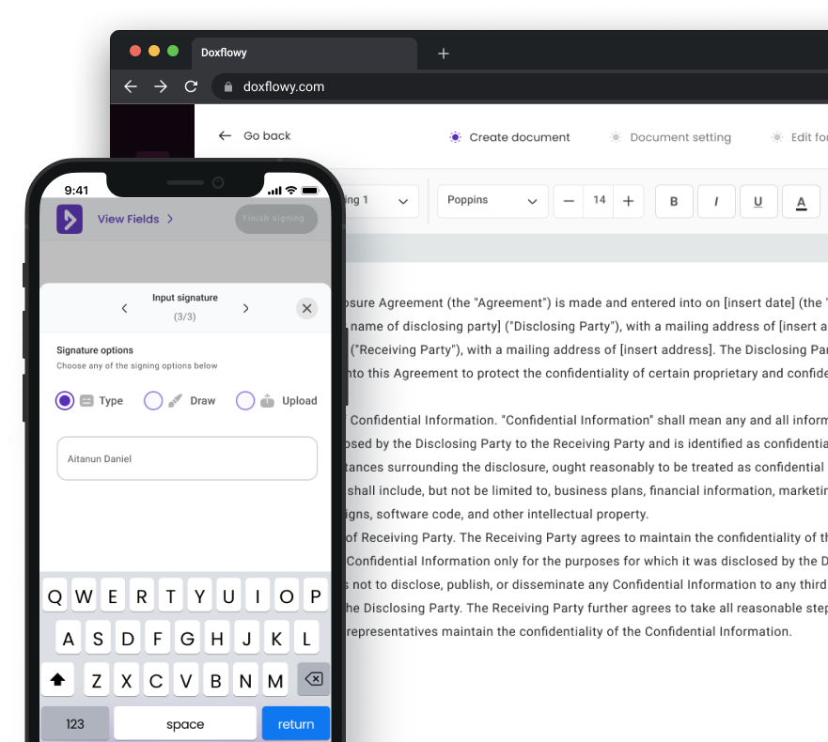This screenshot has height=742, width=828.
Task: Tap the A key on keyboard
Action: (68, 639)
